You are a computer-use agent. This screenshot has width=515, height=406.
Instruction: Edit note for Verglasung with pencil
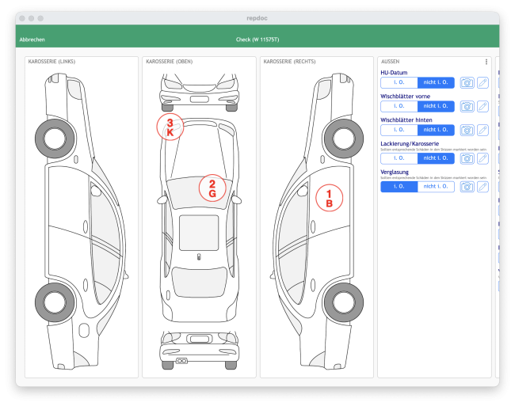483,187
